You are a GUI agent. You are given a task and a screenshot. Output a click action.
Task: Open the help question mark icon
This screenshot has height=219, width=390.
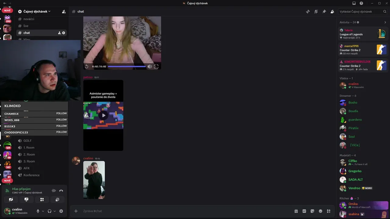click(361, 3)
